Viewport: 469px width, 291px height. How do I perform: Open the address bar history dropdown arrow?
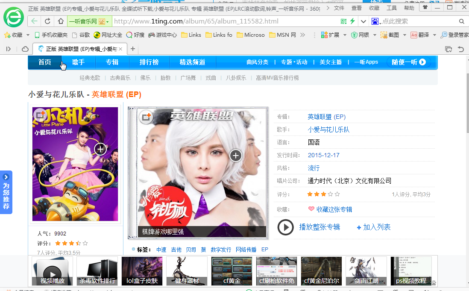click(x=363, y=21)
